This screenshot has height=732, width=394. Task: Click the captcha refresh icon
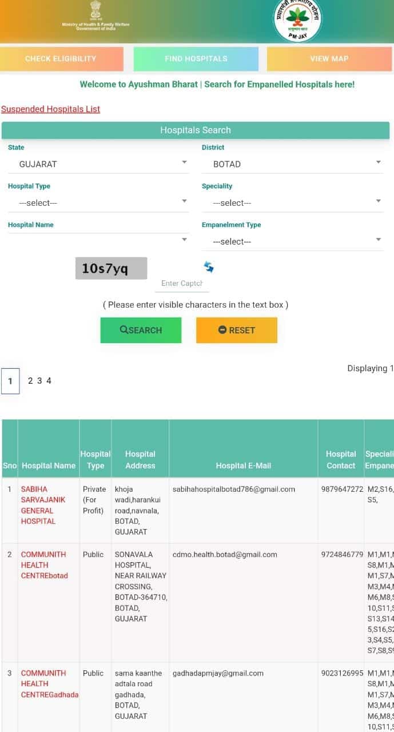209,267
